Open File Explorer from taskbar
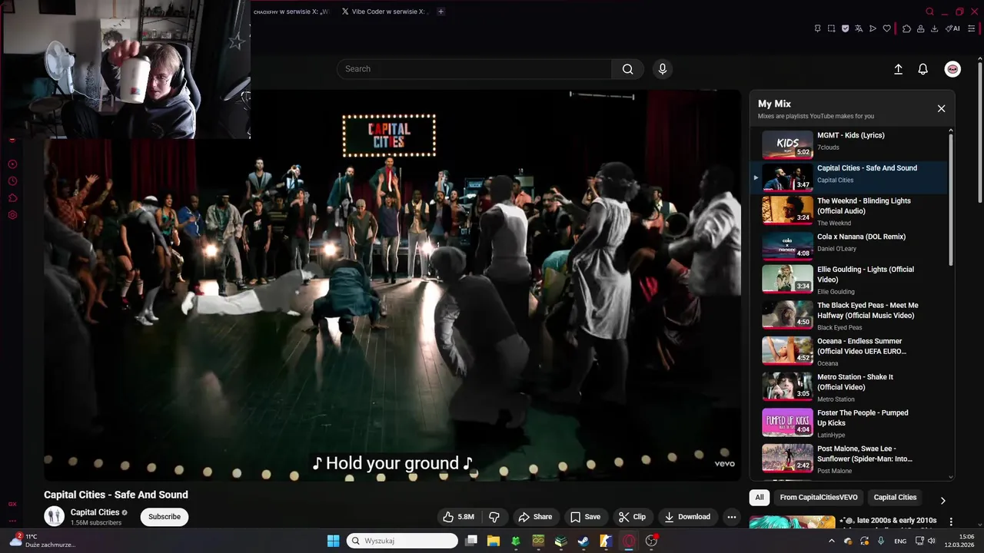Viewport: 984px width, 553px height. (x=494, y=541)
